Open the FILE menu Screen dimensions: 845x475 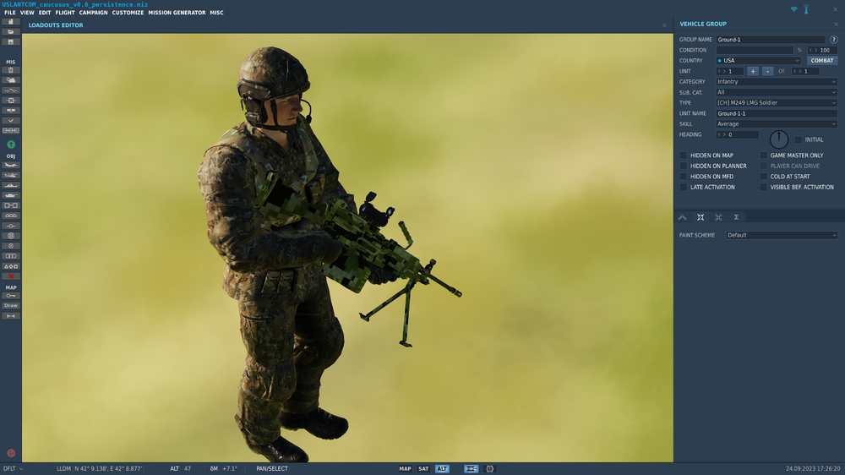pos(10,13)
